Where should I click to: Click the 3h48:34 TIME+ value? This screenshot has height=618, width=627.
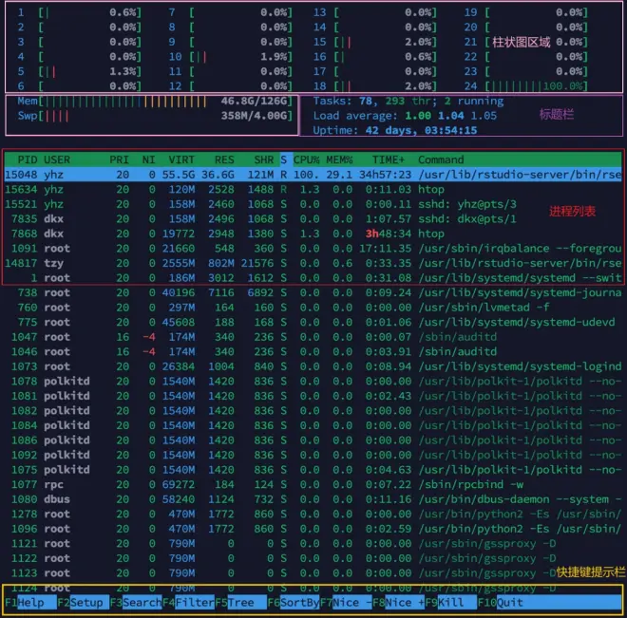tap(389, 234)
